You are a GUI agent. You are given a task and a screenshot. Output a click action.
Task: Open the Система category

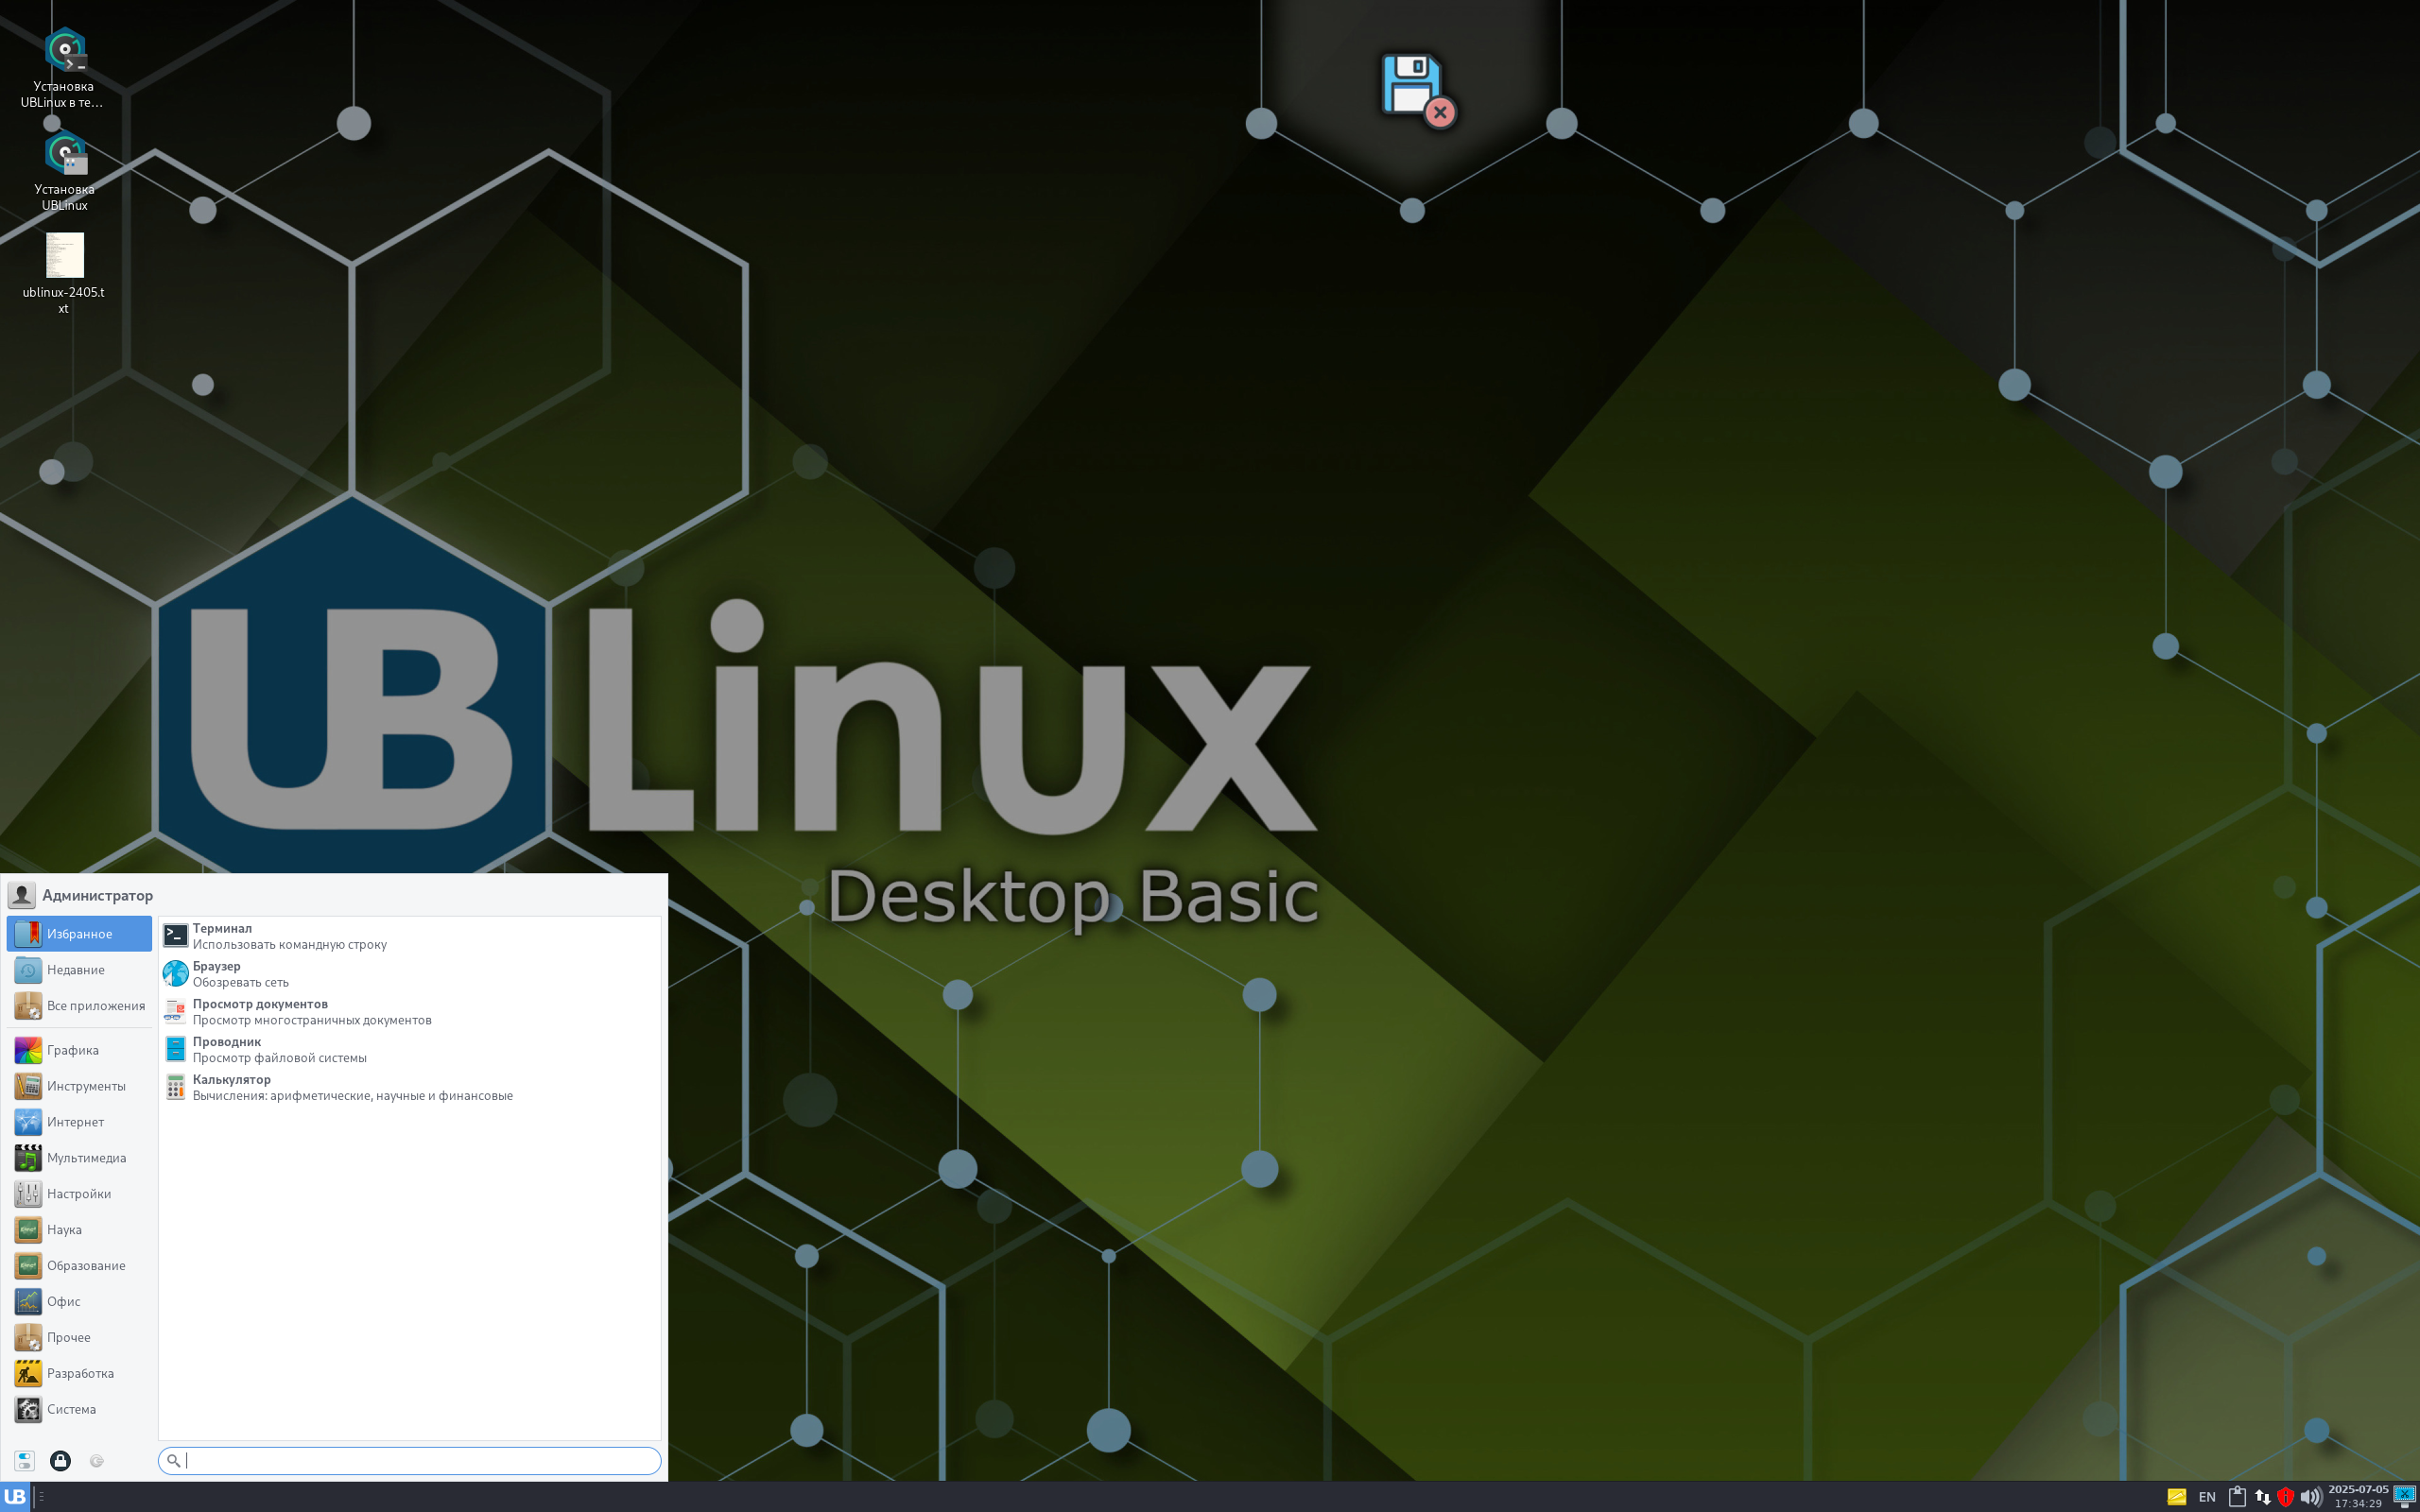pyautogui.click(x=79, y=1409)
